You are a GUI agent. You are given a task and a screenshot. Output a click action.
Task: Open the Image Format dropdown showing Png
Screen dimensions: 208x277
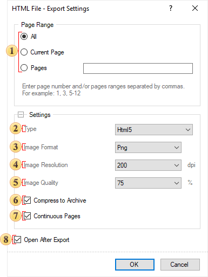pos(148,148)
